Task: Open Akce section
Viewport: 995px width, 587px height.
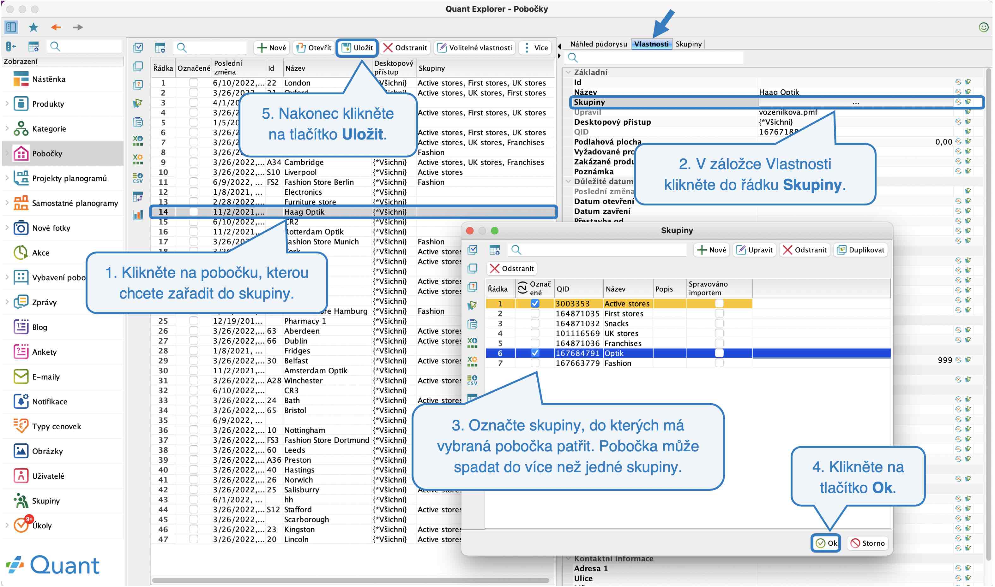Action: pos(40,253)
